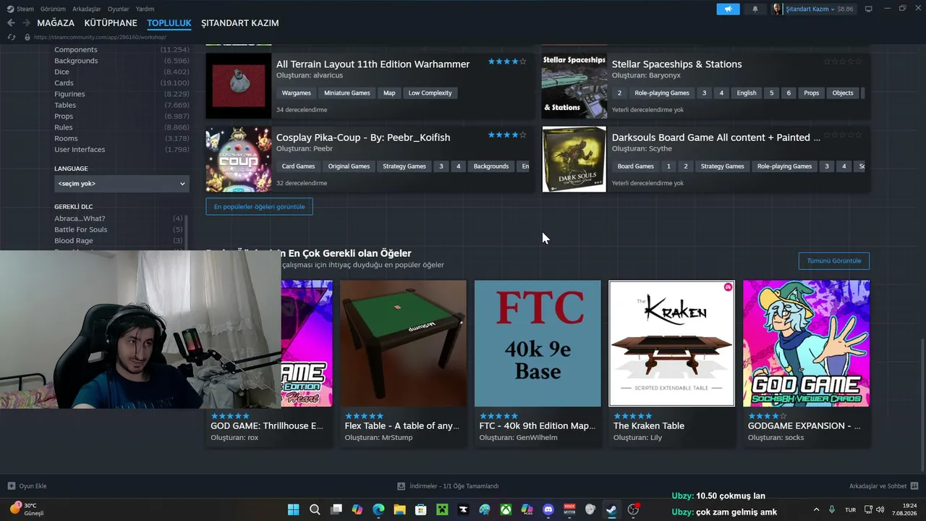Viewport: 926px width, 521px height.
Task: Open the Arkadaşlar menu
Action: (x=87, y=9)
